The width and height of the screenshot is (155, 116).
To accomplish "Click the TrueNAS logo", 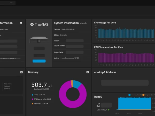I will point(39,24).
